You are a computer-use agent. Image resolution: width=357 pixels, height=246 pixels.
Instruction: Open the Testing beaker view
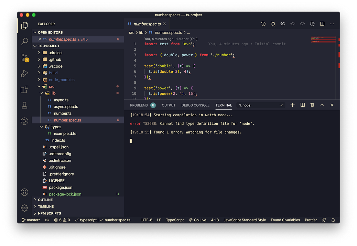point(24,105)
